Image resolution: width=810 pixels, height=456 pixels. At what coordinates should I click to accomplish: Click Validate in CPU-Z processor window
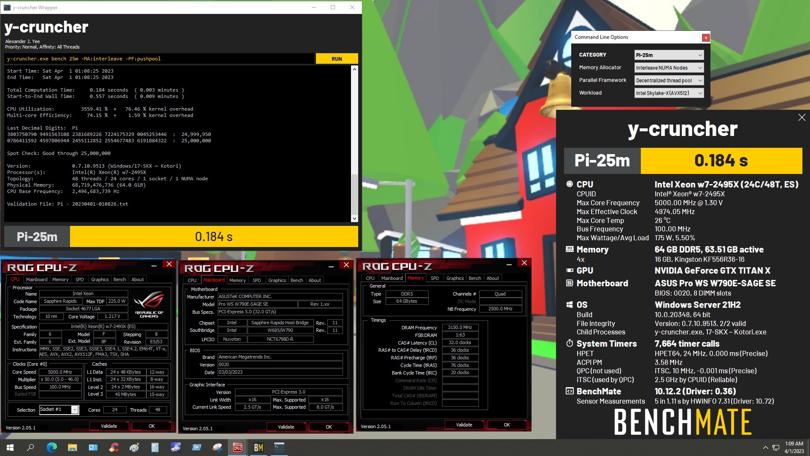pyautogui.click(x=109, y=426)
